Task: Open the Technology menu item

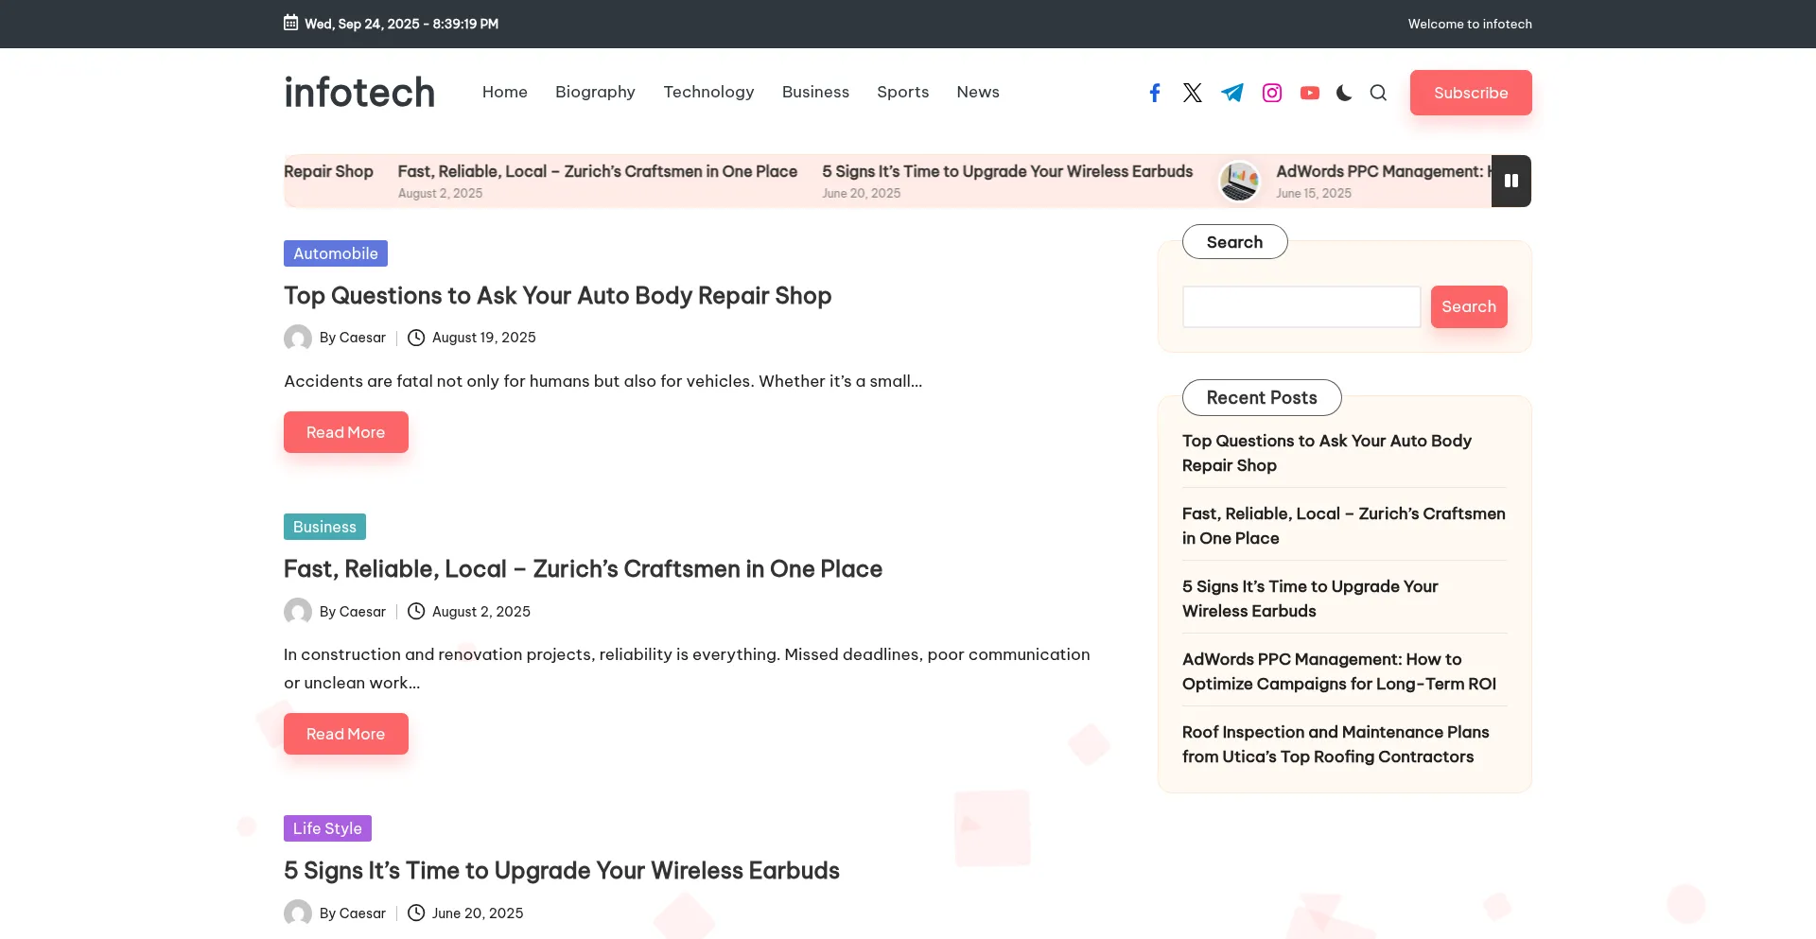Action: [708, 92]
